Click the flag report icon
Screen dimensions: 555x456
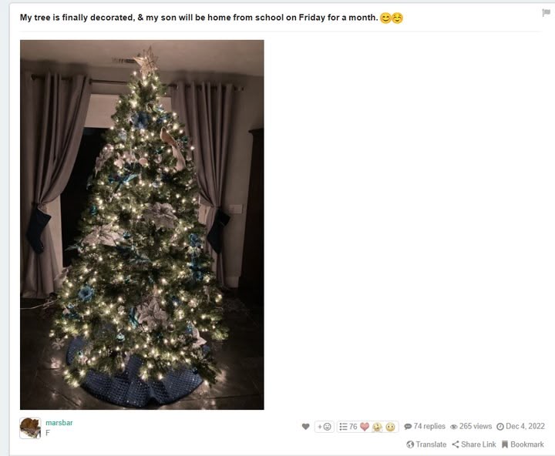pyautogui.click(x=546, y=13)
